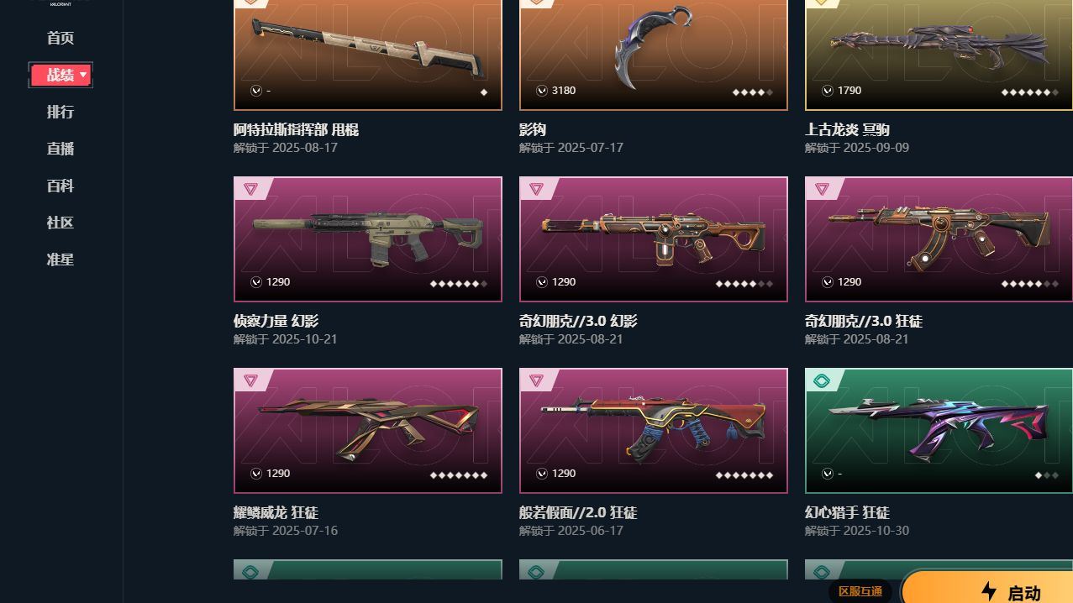
Task: Select the 奇幻朋克//3.0 幻影 skin thumbnail
Action: point(654,239)
